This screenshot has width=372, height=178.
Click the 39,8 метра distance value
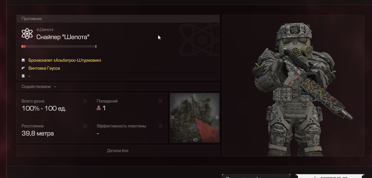[38, 134]
